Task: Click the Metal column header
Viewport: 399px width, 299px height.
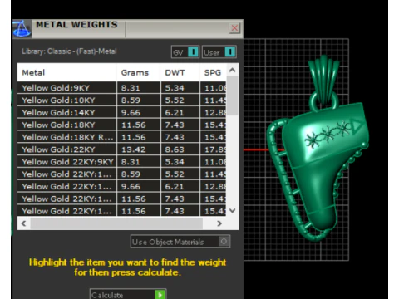Action: click(66, 72)
